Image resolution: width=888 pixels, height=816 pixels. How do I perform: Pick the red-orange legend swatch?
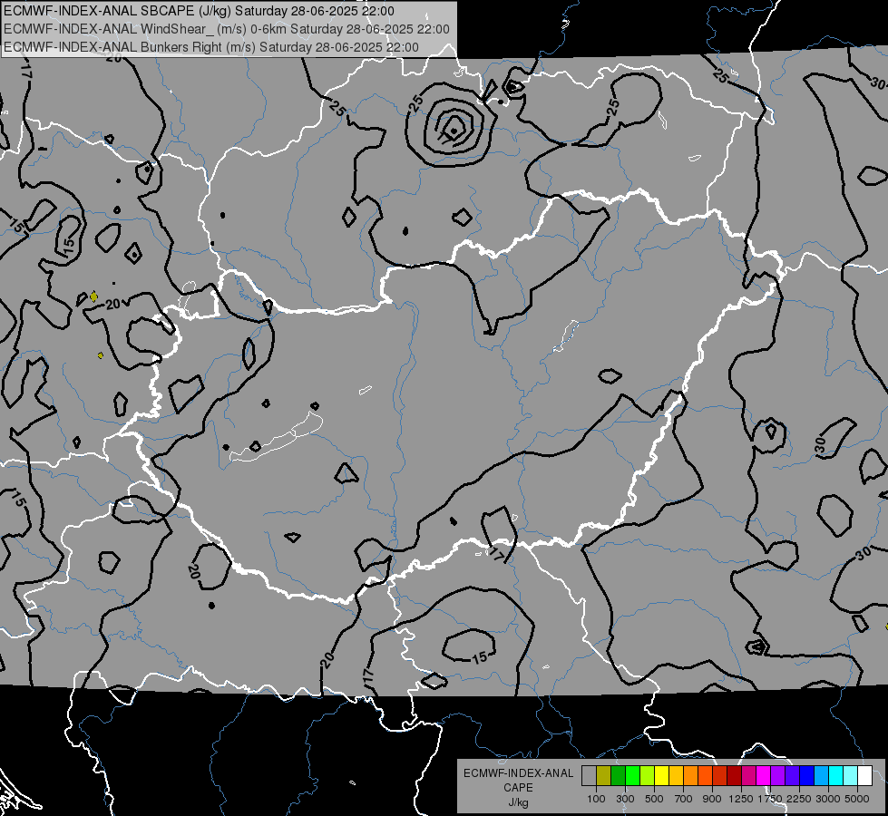pyautogui.click(x=705, y=775)
